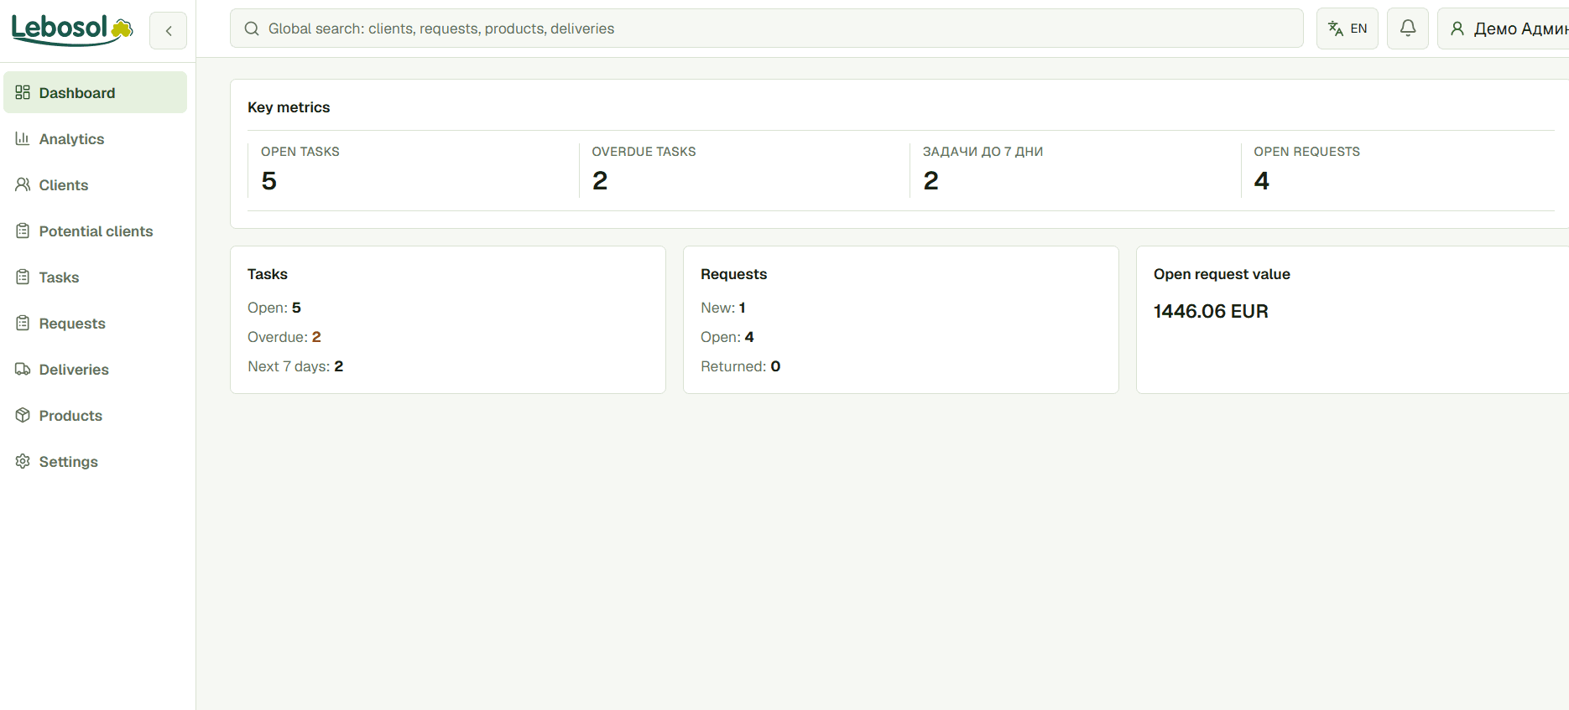Image resolution: width=1569 pixels, height=710 pixels.
Task: Click the search magnifier icon
Action: (x=252, y=29)
